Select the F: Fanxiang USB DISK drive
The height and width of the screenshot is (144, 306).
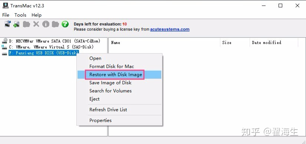coord(44,53)
